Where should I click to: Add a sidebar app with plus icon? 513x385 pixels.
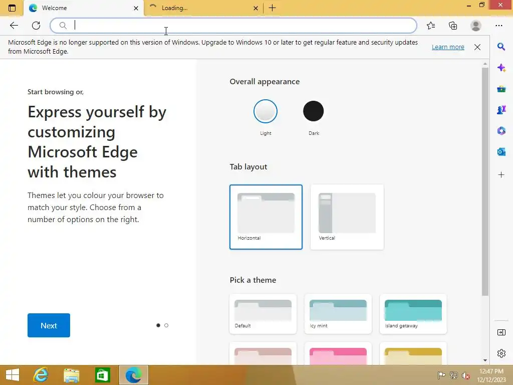click(501, 175)
